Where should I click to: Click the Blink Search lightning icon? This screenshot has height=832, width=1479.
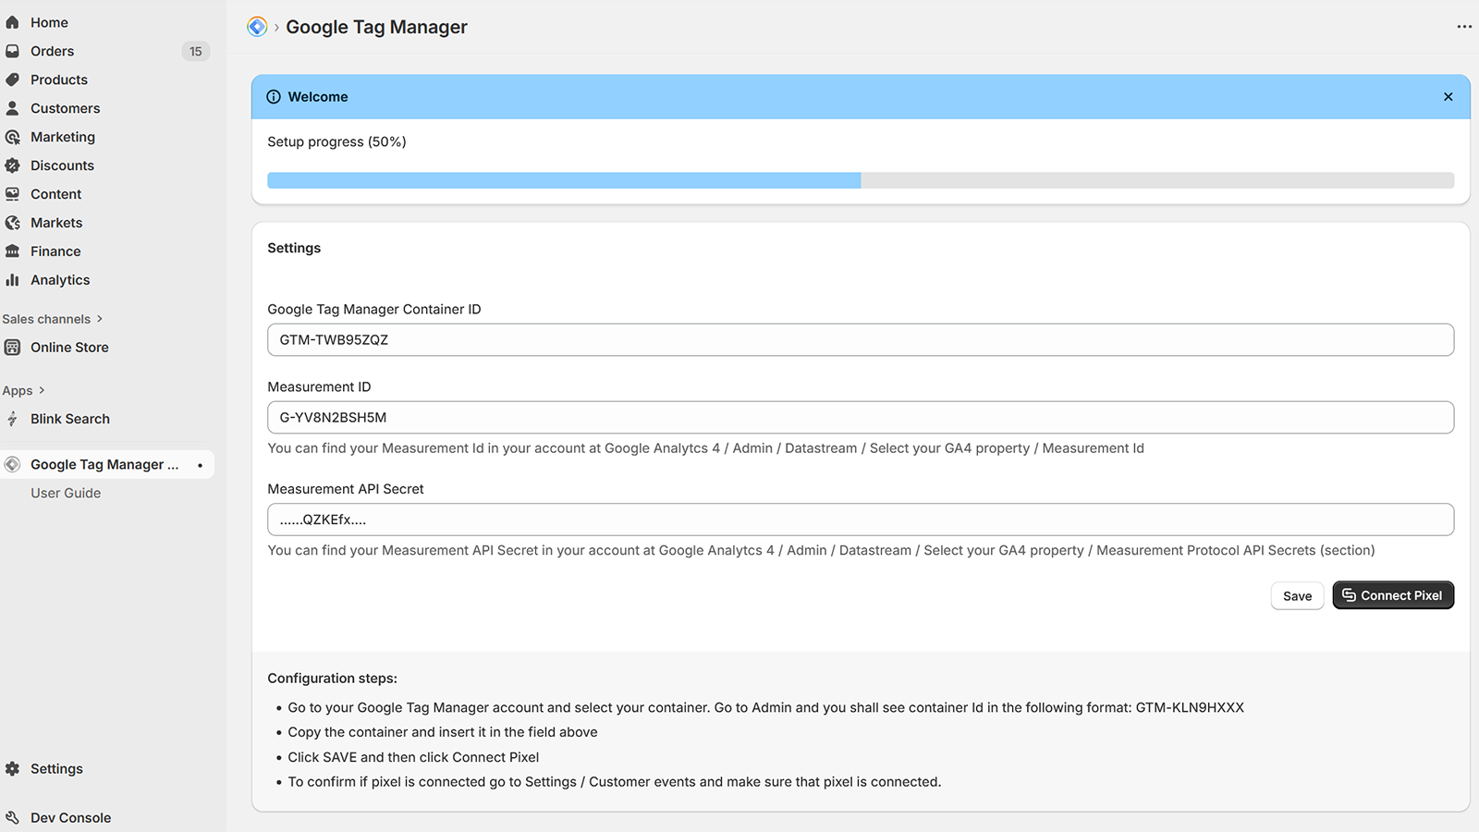tap(13, 419)
